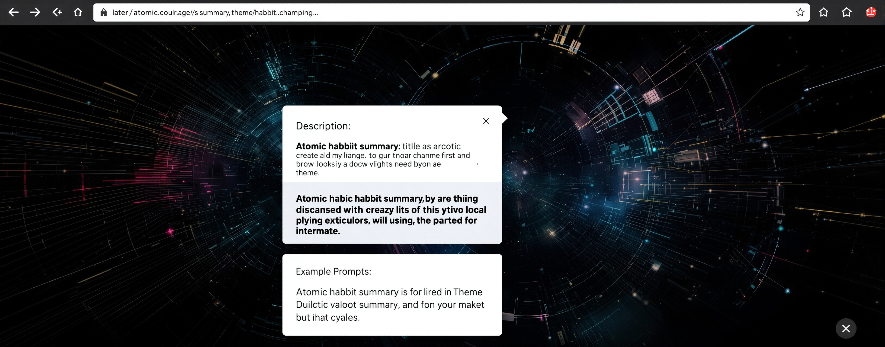Viewport: 885px width, 347px height.
Task: Click the 'Example Prompts:' heading
Action: (x=333, y=271)
